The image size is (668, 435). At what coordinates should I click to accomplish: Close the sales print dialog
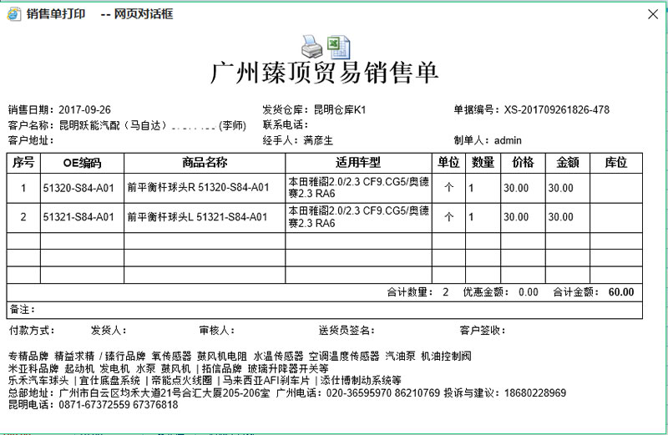point(653,14)
